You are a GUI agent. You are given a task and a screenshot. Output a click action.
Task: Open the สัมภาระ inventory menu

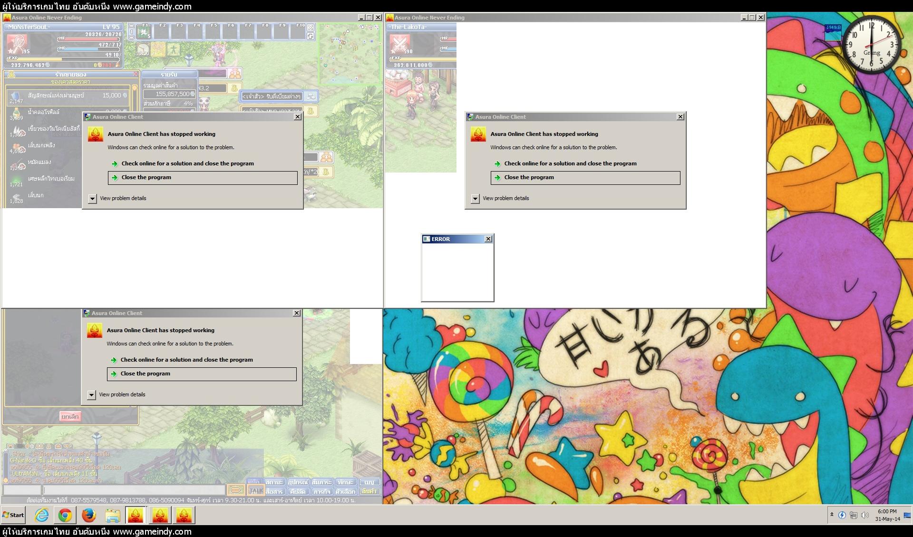pos(322,482)
